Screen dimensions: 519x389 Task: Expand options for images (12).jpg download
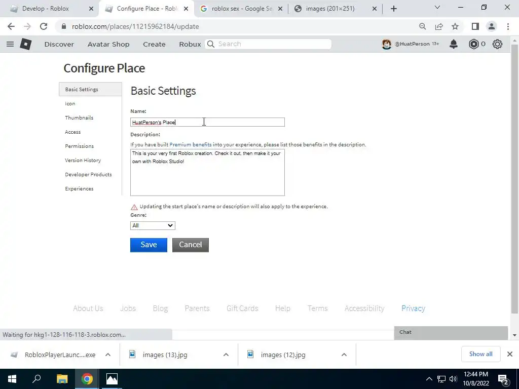click(x=344, y=355)
